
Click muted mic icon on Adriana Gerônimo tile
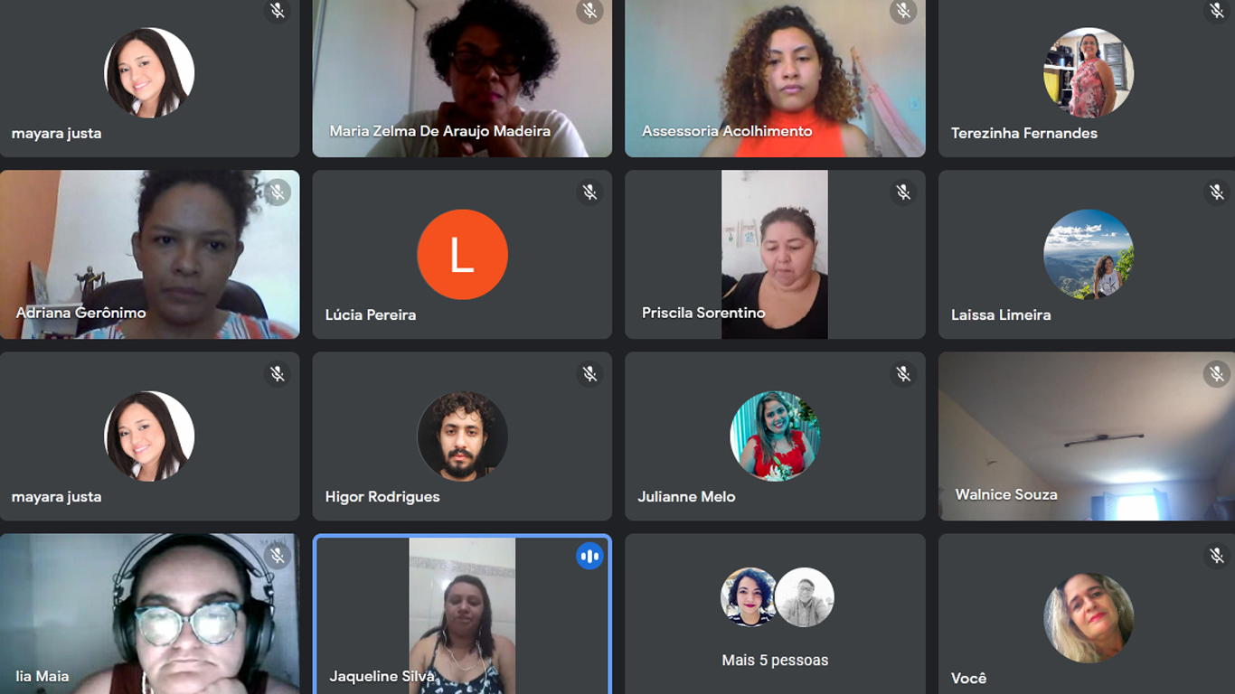tap(278, 192)
